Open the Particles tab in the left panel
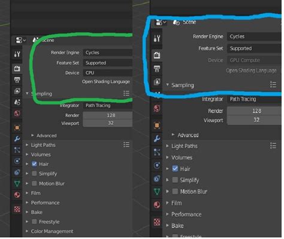The image size is (284, 239). [17, 150]
